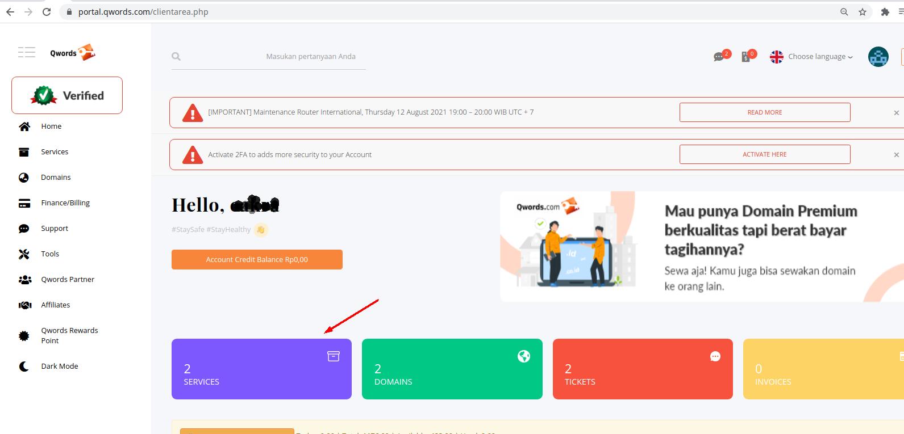Dismiss the maintenance router alert

[896, 113]
